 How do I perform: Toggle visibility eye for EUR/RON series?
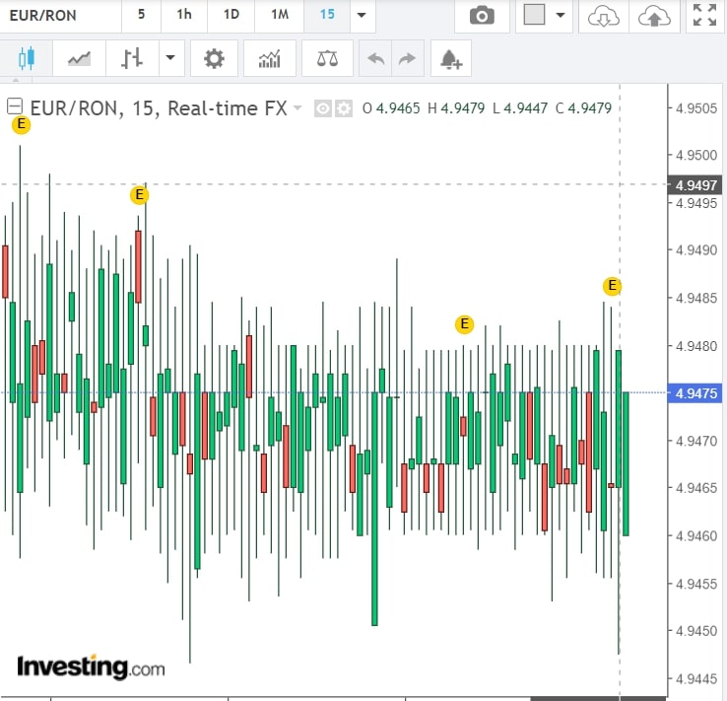(322, 108)
